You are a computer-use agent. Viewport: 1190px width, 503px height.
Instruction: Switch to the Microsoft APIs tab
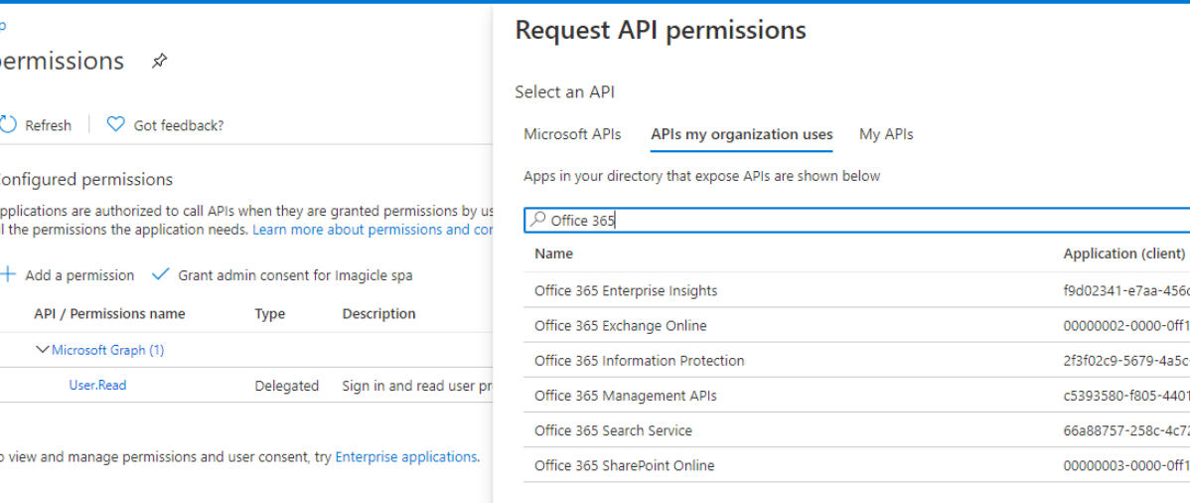point(572,134)
